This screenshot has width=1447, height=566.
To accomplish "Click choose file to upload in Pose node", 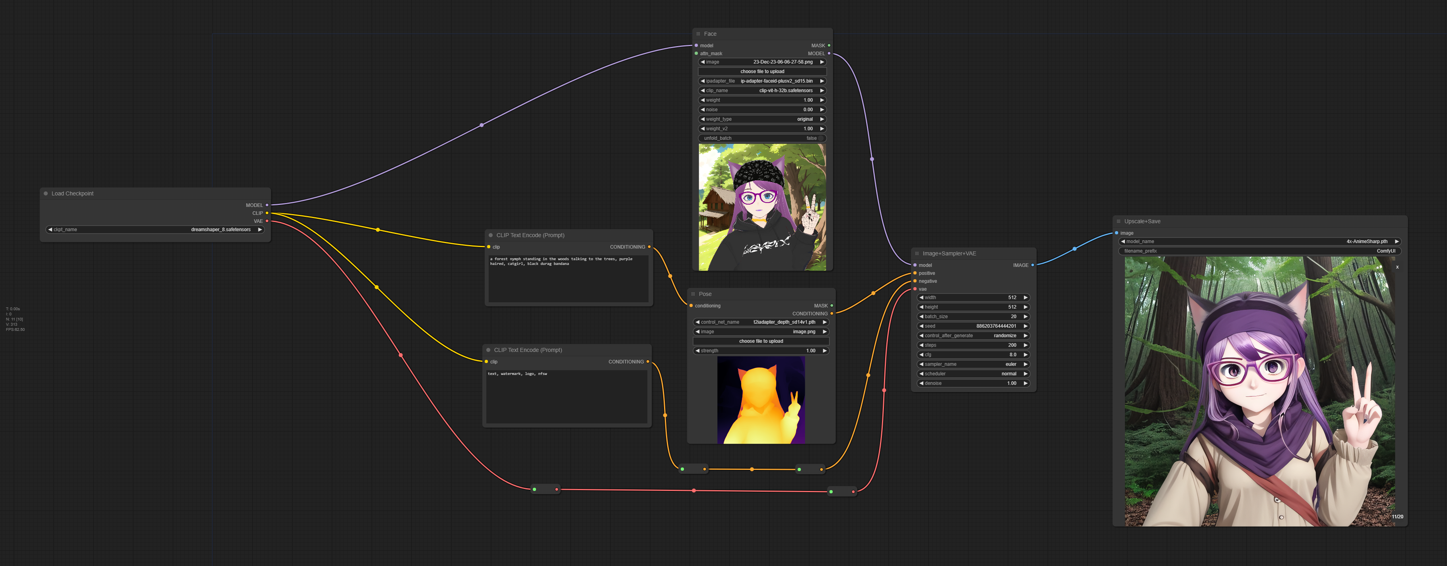I will tap(761, 341).
